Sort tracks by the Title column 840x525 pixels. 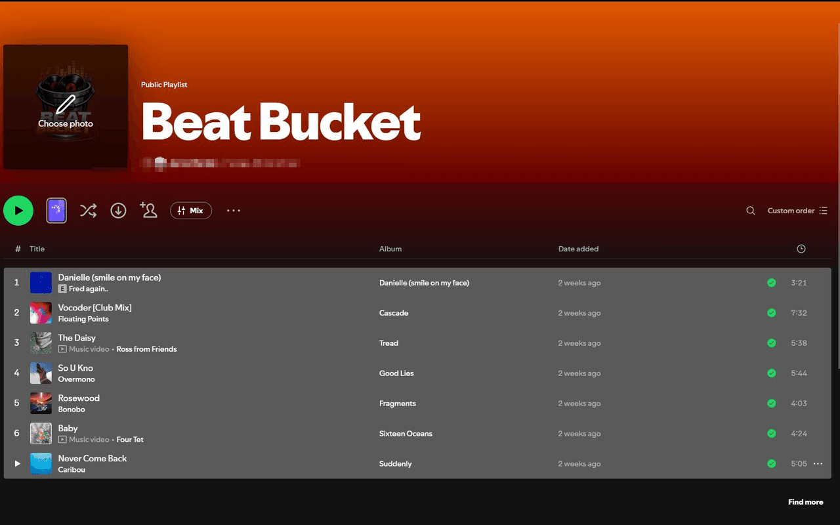pyautogui.click(x=37, y=249)
